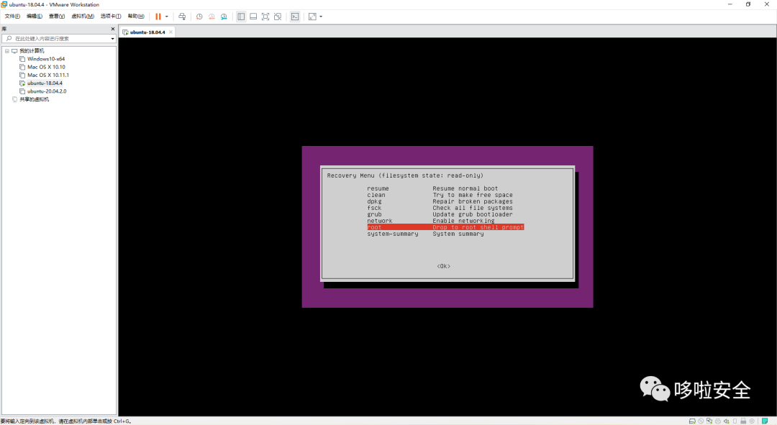This screenshot has height=425, width=777.
Task: Open the 虚拟机(M) menu
Action: point(83,17)
